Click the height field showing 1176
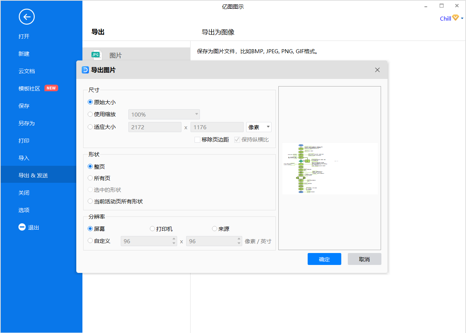The height and width of the screenshot is (333, 466). [x=217, y=127]
